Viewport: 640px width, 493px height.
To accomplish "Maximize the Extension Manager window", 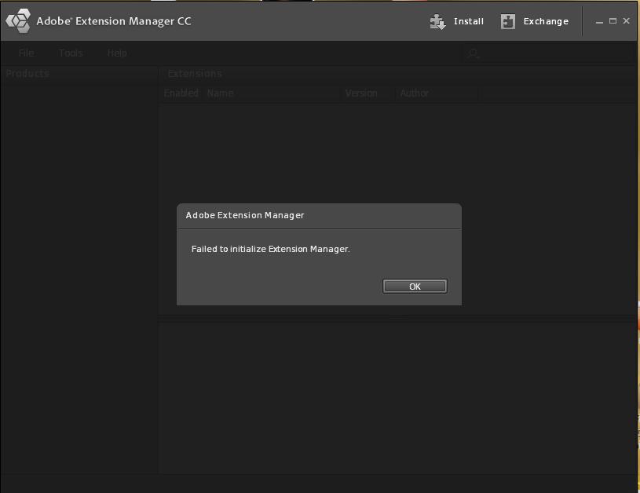I will click(x=613, y=21).
